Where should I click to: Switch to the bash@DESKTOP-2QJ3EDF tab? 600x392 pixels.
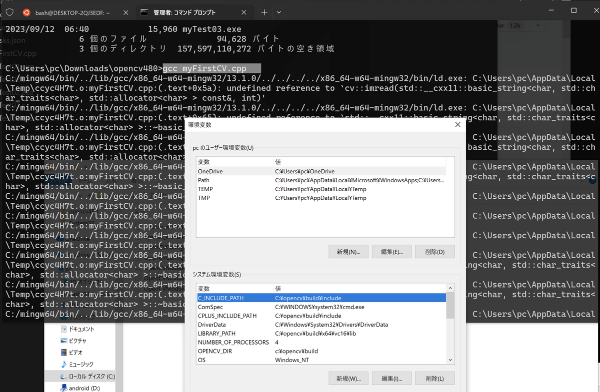click(75, 12)
